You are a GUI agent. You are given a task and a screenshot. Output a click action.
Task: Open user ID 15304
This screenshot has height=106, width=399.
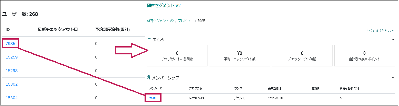pyautogui.click(x=12, y=98)
